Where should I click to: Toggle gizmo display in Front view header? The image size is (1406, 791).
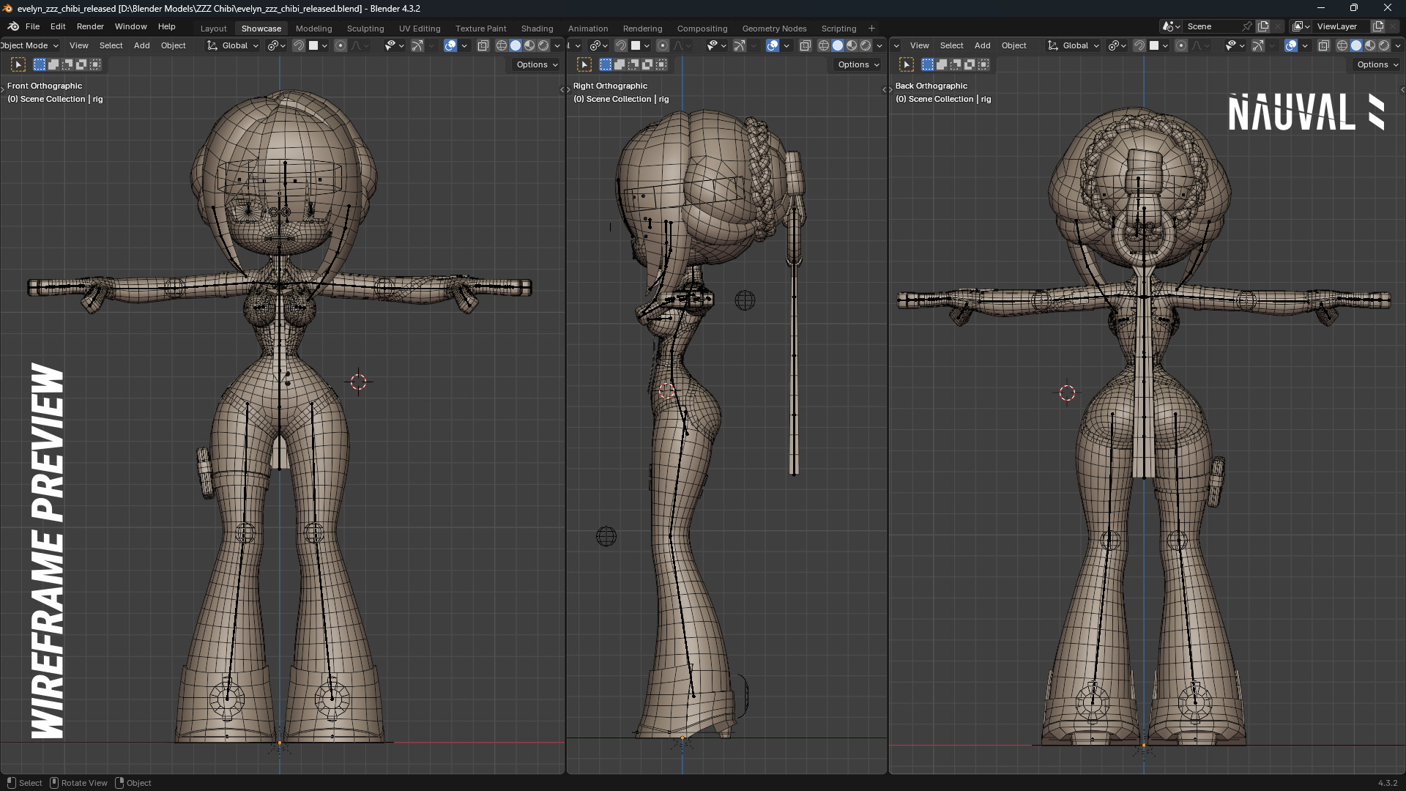[417, 45]
